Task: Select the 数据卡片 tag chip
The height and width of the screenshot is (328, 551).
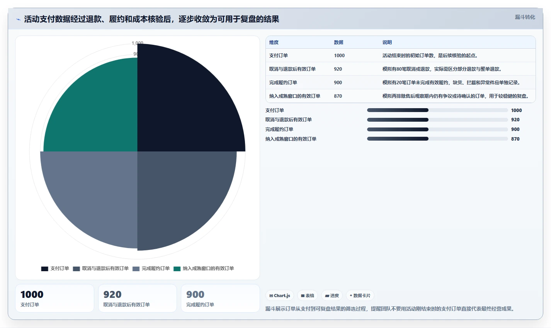Action: (x=360, y=296)
